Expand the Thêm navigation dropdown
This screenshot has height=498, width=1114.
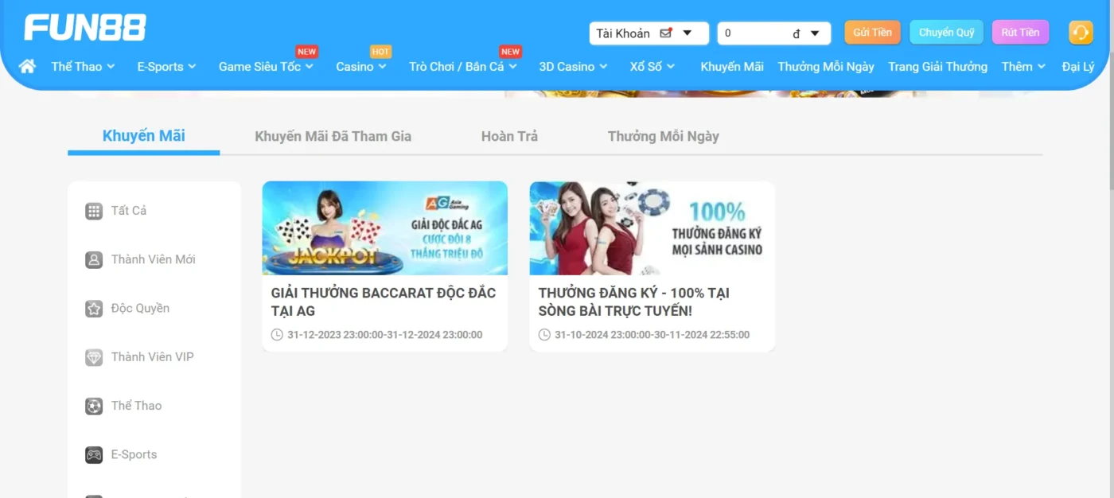click(1022, 67)
